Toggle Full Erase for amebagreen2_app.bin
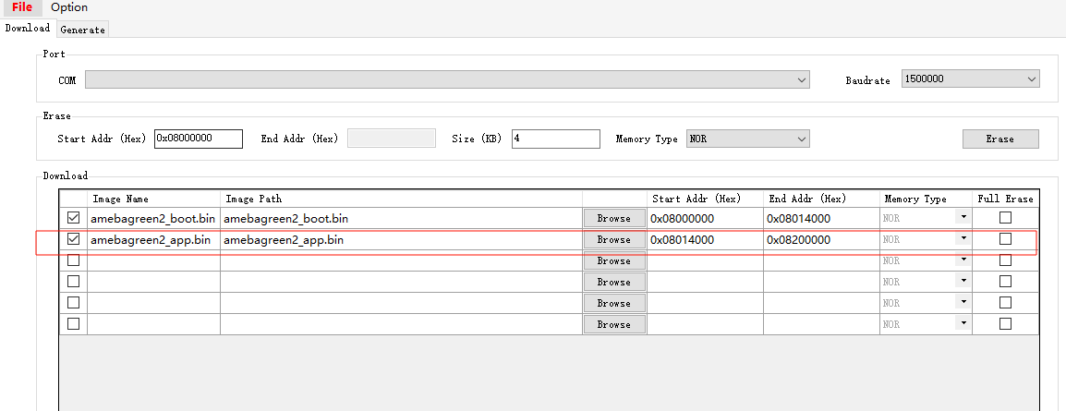 pyautogui.click(x=1005, y=239)
